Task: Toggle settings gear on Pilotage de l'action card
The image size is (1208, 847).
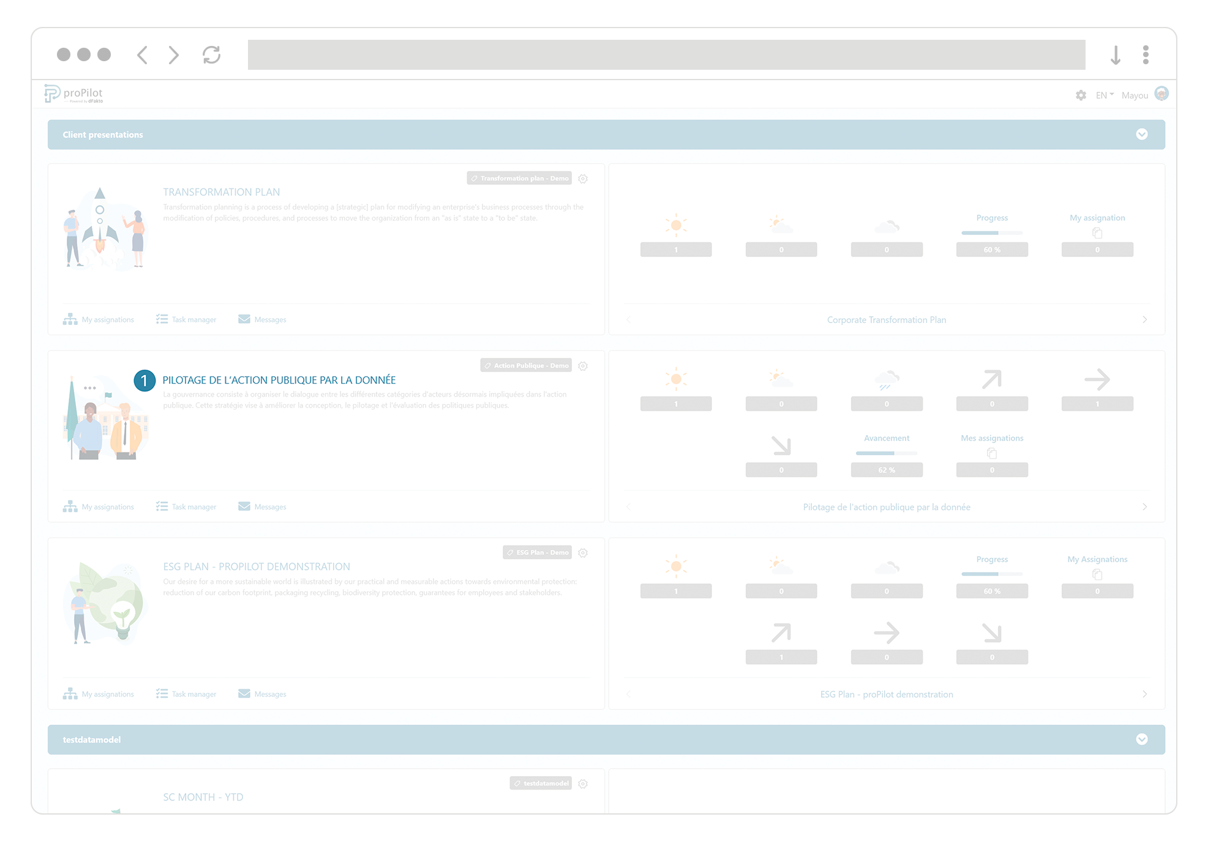Action: (582, 365)
